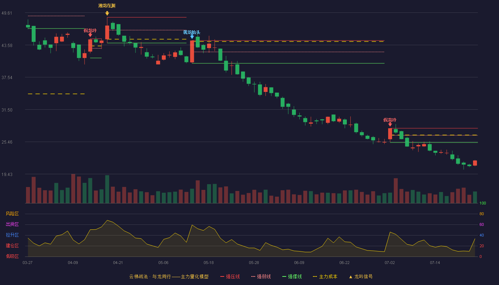The height and width of the screenshot is (285, 499).
Task: Select the 出货区 zone label
Action: point(12,224)
